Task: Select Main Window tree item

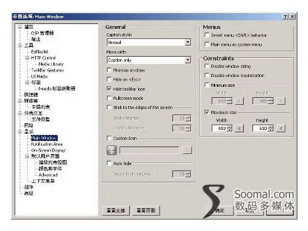Action: [44, 138]
